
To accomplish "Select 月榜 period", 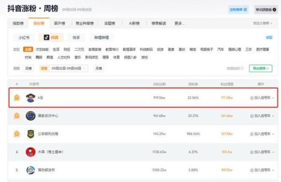I will pyautogui.click(x=99, y=68).
